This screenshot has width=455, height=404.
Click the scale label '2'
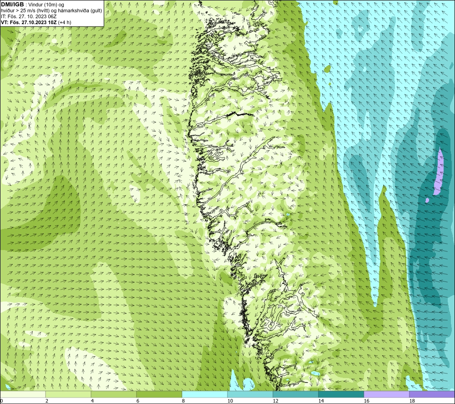47,401
